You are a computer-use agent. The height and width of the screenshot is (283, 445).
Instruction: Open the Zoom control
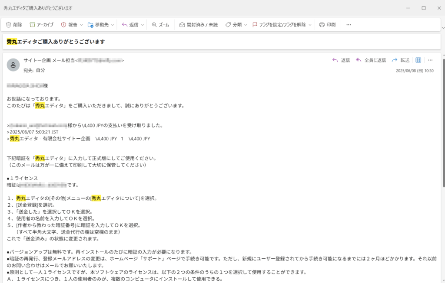tap(160, 25)
